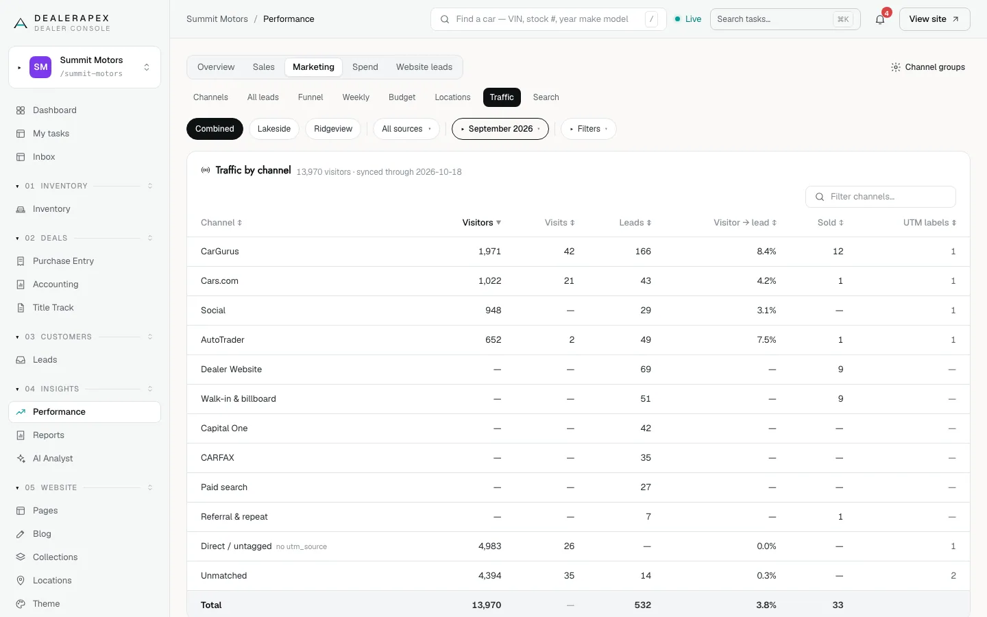Click the DealerApex logo
Screen dimensions: 987x617
(x=62, y=23)
